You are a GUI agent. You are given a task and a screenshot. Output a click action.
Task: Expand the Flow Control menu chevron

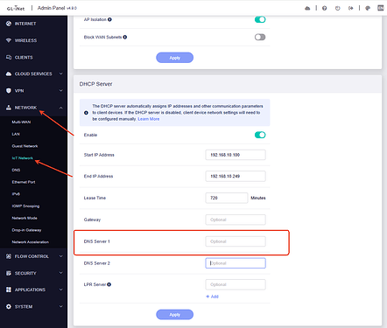tap(61, 256)
